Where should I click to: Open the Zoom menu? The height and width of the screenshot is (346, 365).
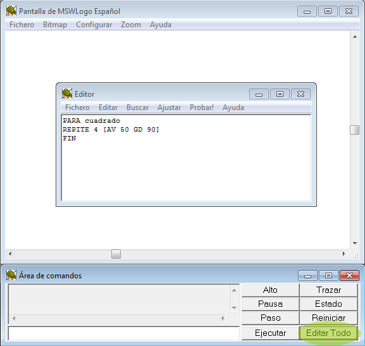(131, 25)
